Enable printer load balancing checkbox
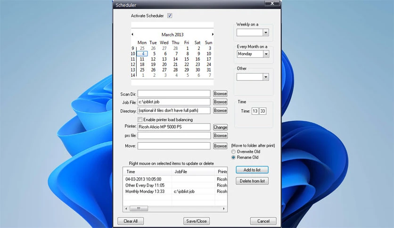The height and width of the screenshot is (228, 394). tap(140, 120)
